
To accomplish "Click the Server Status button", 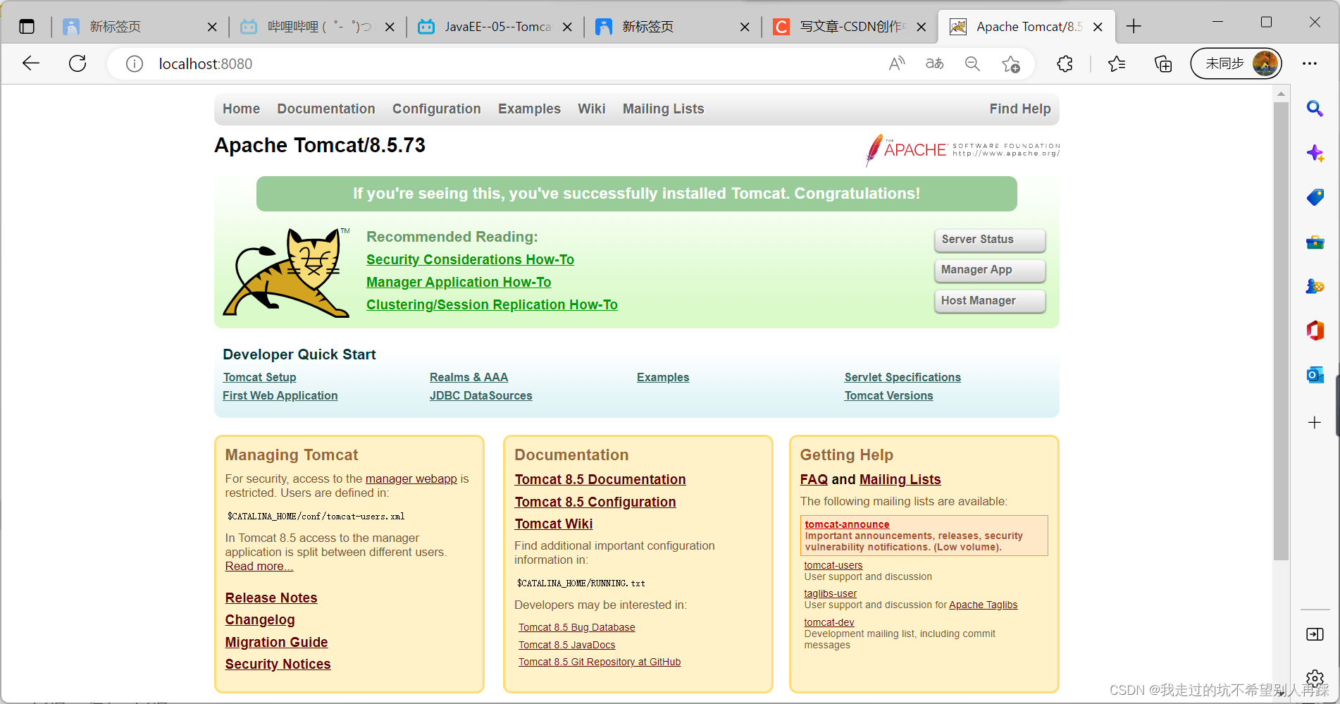I will (x=990, y=240).
